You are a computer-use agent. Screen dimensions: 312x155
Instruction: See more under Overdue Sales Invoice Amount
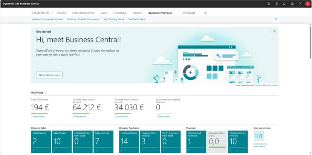(x=80, y=117)
